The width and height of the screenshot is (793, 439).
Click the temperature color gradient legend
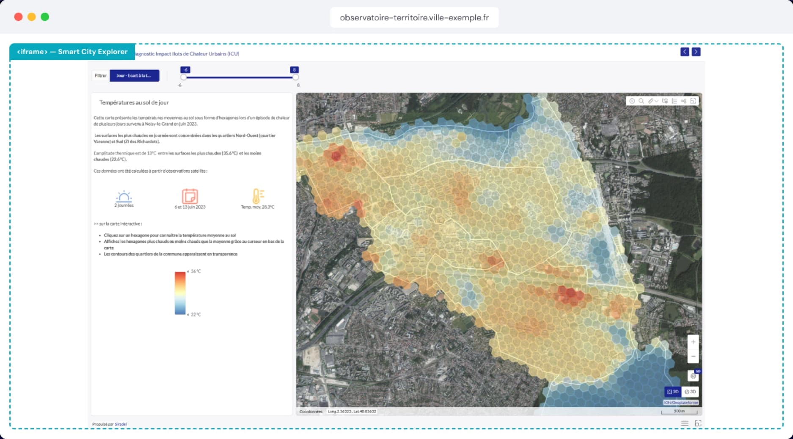pos(180,293)
